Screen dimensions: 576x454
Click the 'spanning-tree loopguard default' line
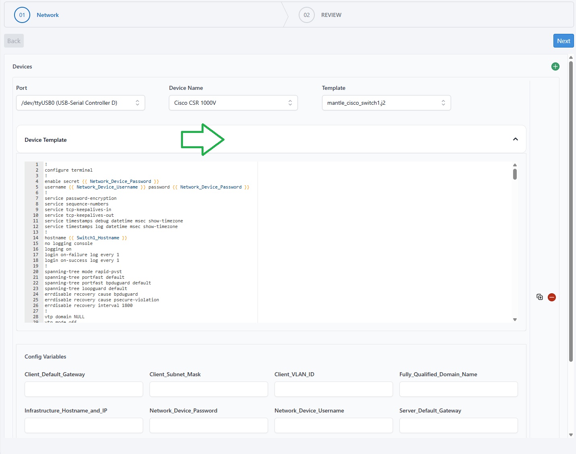pos(86,288)
